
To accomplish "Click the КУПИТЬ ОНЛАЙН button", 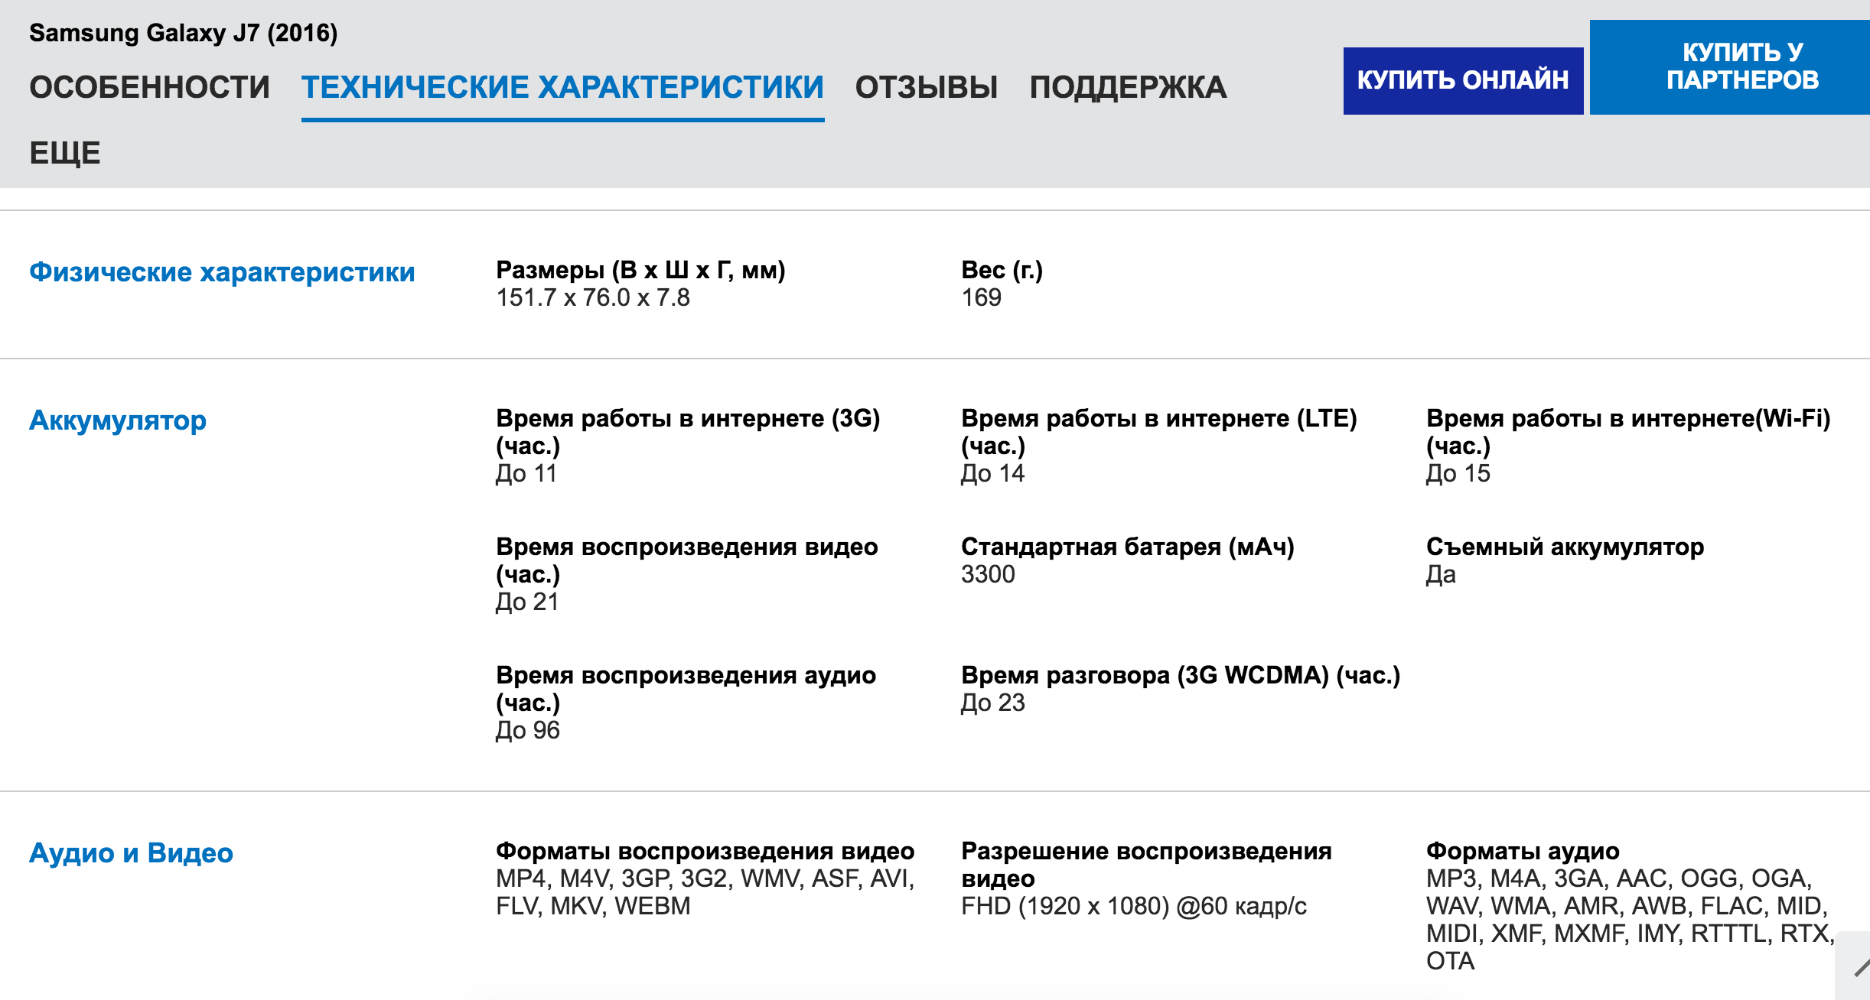I will click(x=1463, y=81).
